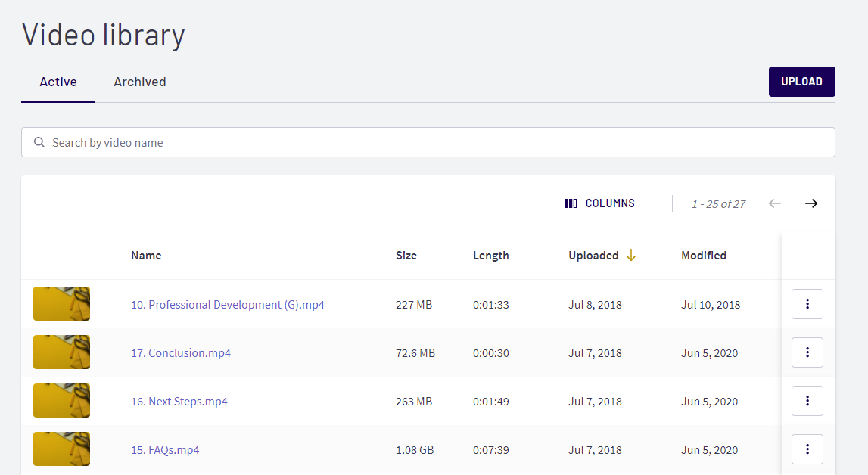Click the 1 - 25 of 27 page count
This screenshot has height=475, width=868.
tap(718, 204)
